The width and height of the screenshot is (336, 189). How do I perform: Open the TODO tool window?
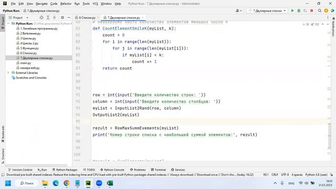tap(89, 170)
